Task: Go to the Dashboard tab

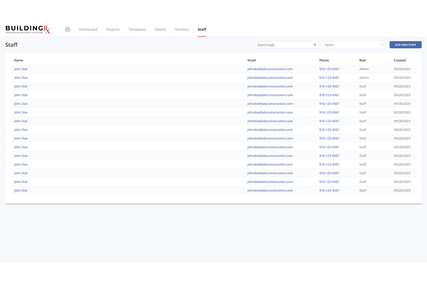Action: (x=88, y=29)
